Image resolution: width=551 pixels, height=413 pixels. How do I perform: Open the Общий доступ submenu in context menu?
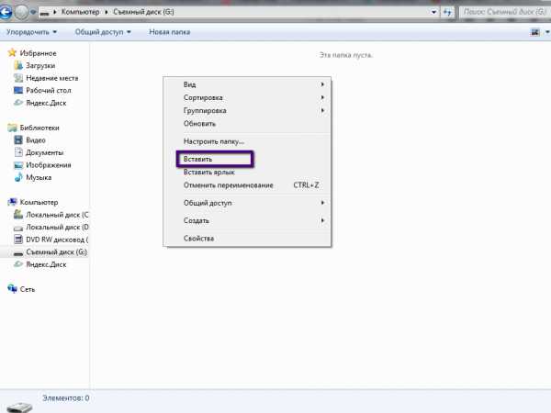(x=247, y=203)
